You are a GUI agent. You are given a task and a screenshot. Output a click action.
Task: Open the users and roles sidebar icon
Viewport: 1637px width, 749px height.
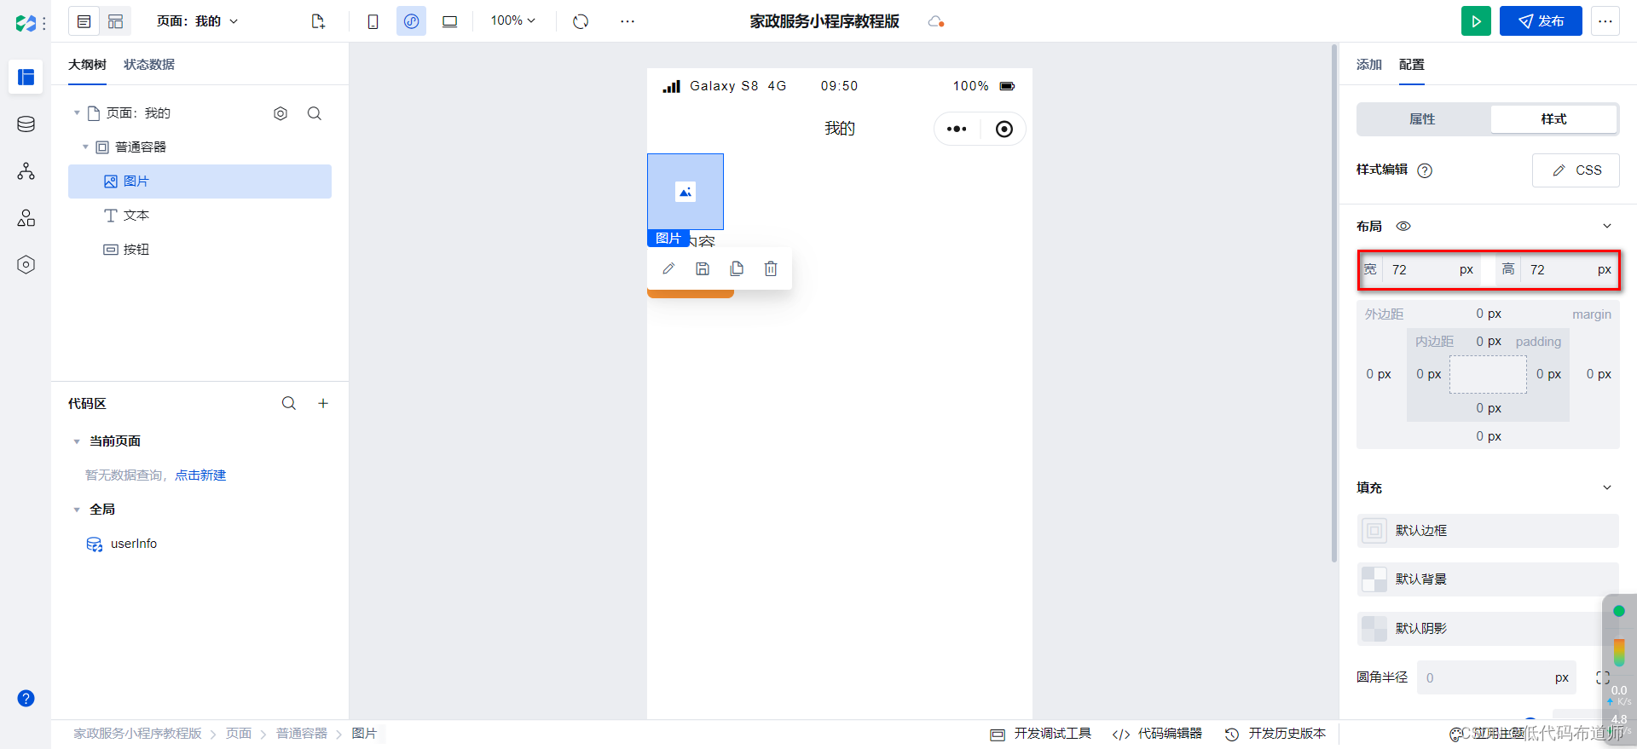[26, 218]
